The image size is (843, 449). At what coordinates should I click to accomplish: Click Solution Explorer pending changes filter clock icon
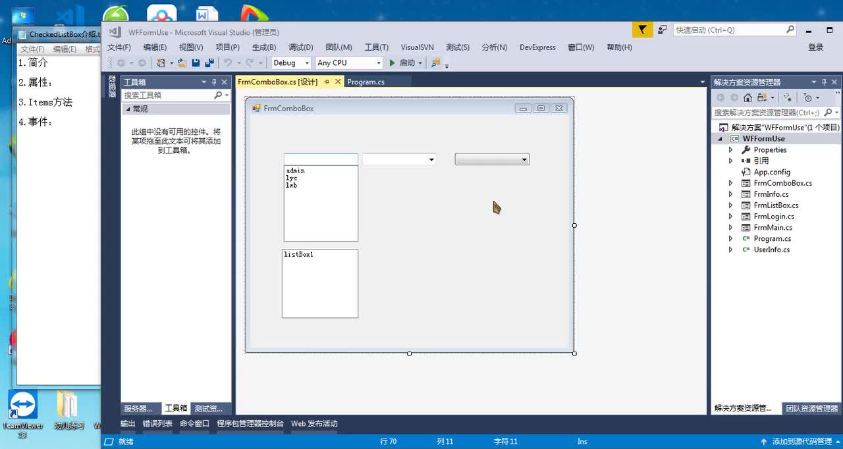pyautogui.click(x=808, y=97)
